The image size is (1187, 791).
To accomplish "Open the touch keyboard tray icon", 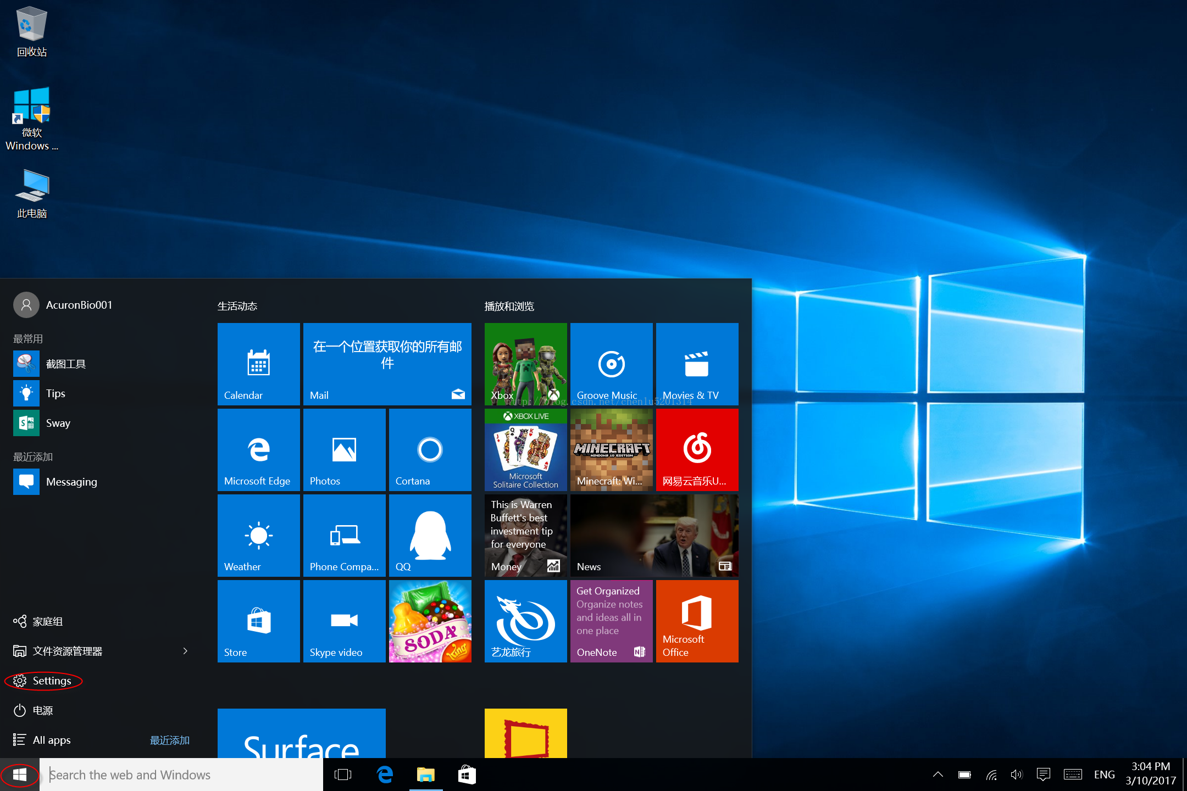I will tap(1073, 775).
